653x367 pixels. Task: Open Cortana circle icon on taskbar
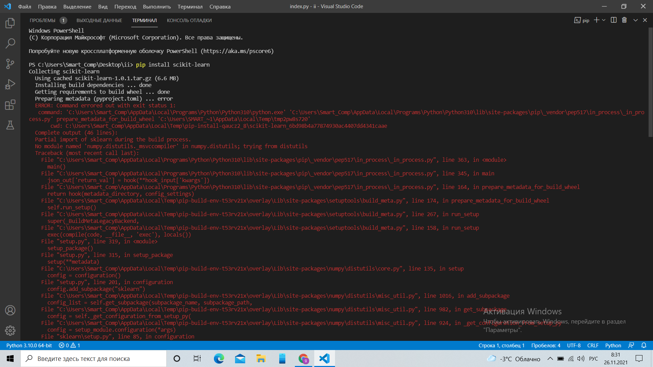pos(177,359)
